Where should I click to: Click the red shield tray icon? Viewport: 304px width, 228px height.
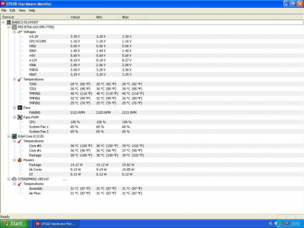pyautogui.click(x=287, y=224)
